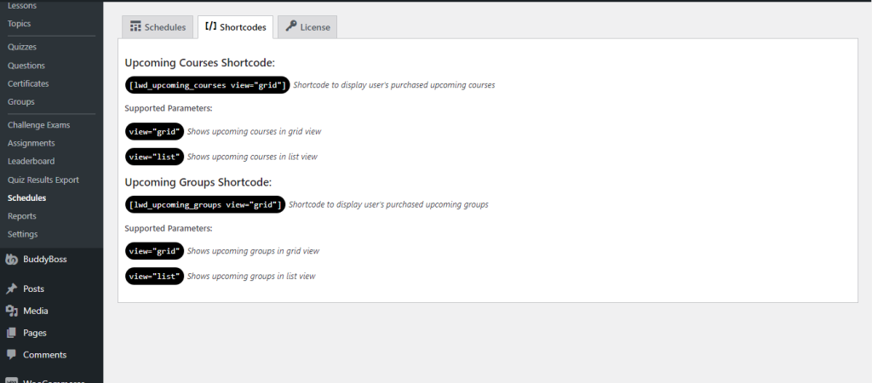Click the Comments speech bubble icon

coord(11,355)
